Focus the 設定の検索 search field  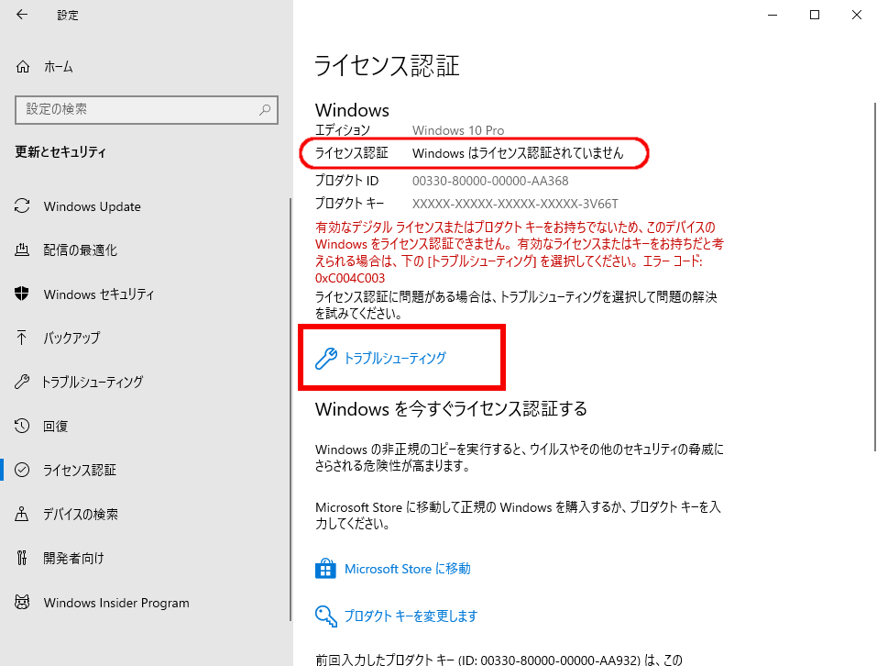pos(137,109)
